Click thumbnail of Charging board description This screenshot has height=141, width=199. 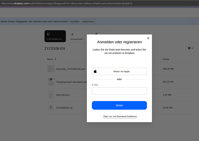[51, 82]
